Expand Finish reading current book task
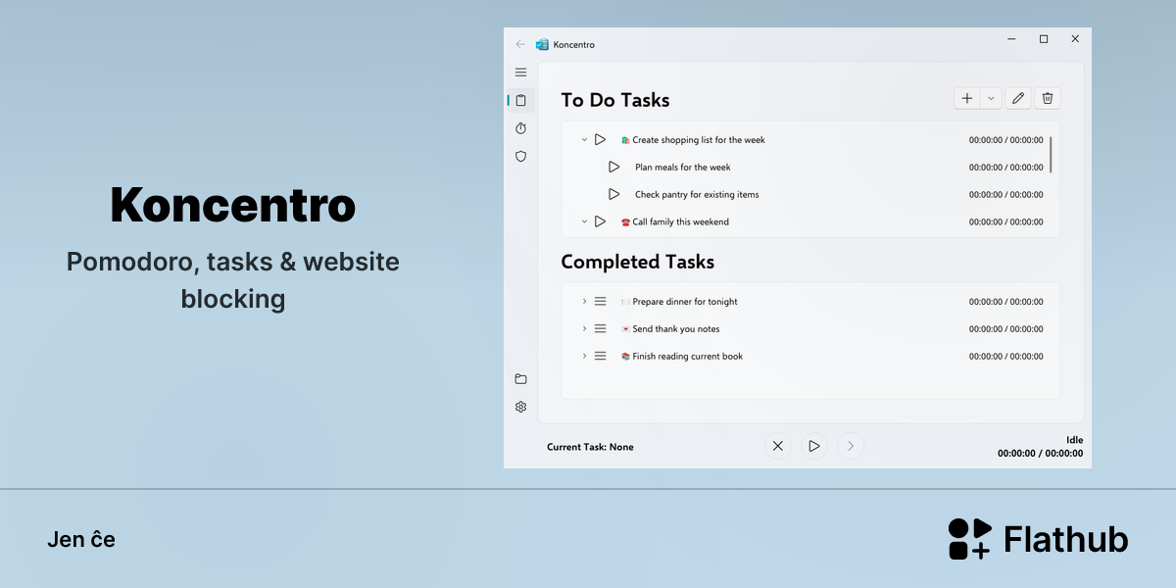1176x588 pixels. [584, 357]
